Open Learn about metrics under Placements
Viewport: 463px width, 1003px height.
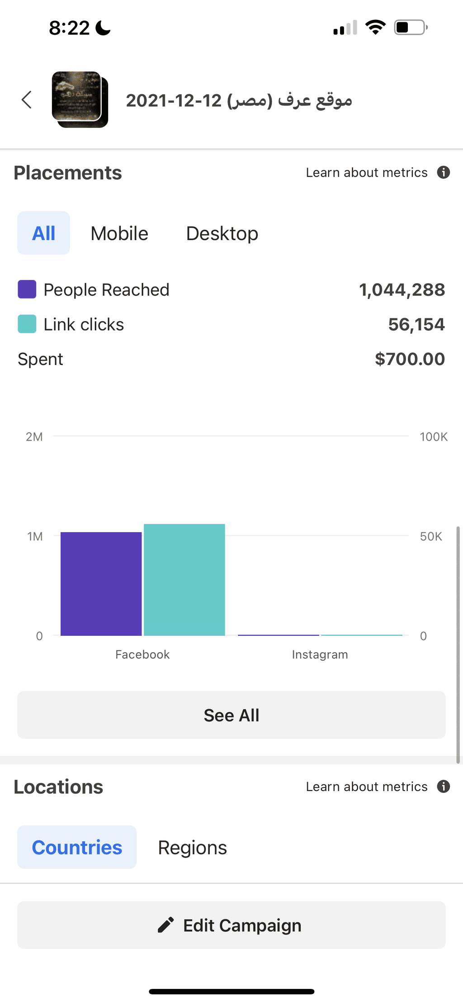(x=367, y=173)
